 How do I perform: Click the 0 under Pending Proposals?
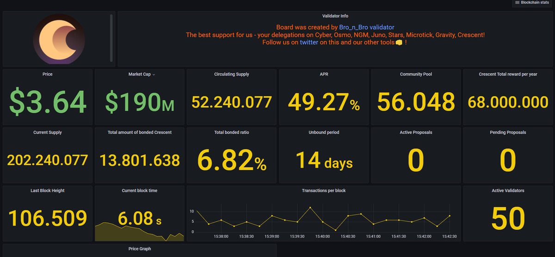point(508,160)
